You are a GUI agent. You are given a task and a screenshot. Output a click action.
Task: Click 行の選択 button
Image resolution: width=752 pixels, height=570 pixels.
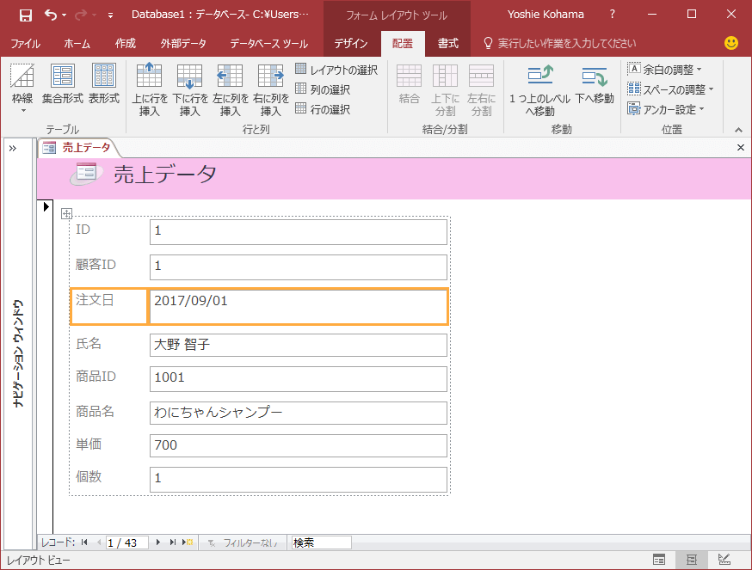tap(323, 109)
